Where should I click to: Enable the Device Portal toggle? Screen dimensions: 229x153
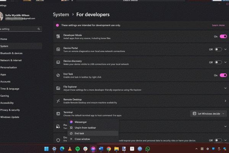218,49
